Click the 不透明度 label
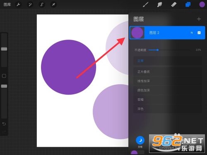Viewport: 207px width, 155px height. tap(140, 50)
